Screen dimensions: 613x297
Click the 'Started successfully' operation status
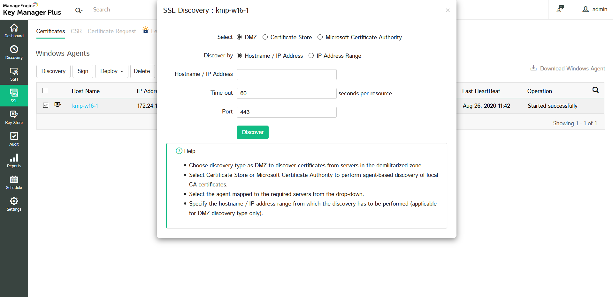coord(553,106)
